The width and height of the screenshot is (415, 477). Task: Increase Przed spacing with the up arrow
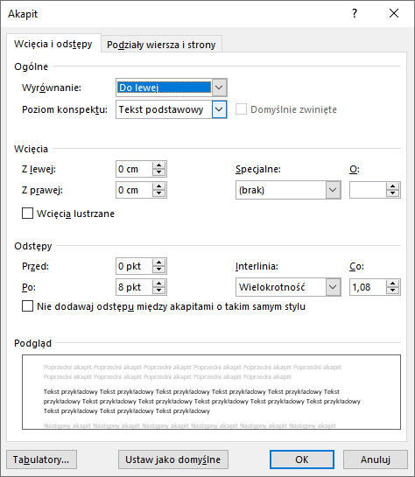[x=158, y=263]
